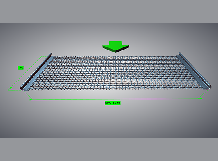Viewport: 218px width, 161px height.
Task: Select the long green width dimension line
Action: tap(115, 99)
